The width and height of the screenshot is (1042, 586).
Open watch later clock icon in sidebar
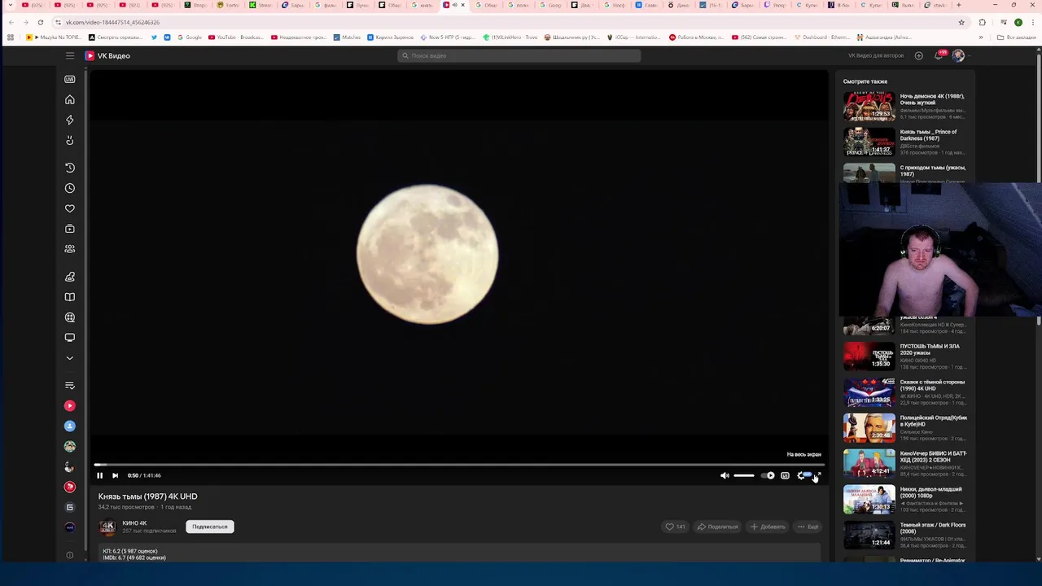70,188
